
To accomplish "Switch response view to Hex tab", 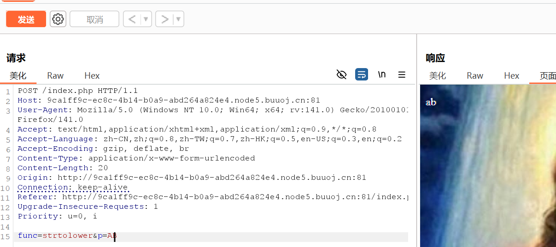I will pyautogui.click(x=512, y=76).
